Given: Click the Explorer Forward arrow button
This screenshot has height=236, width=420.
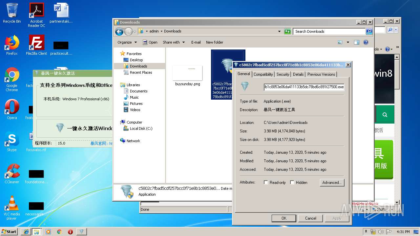Looking at the screenshot, I should pyautogui.click(x=128, y=31).
